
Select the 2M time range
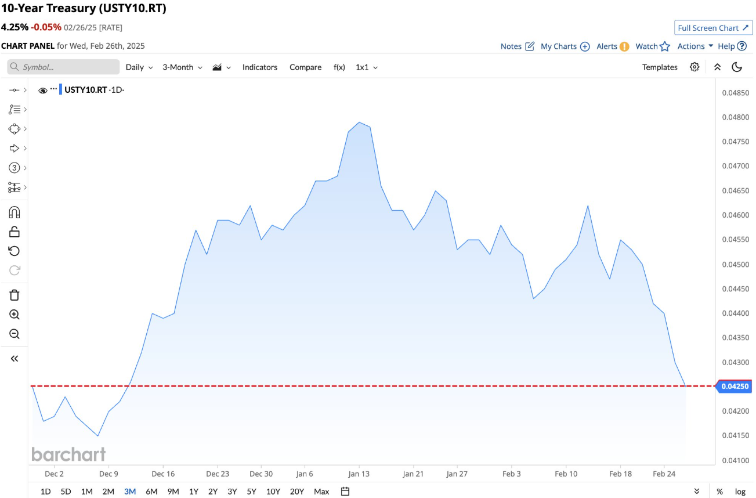coord(108,492)
